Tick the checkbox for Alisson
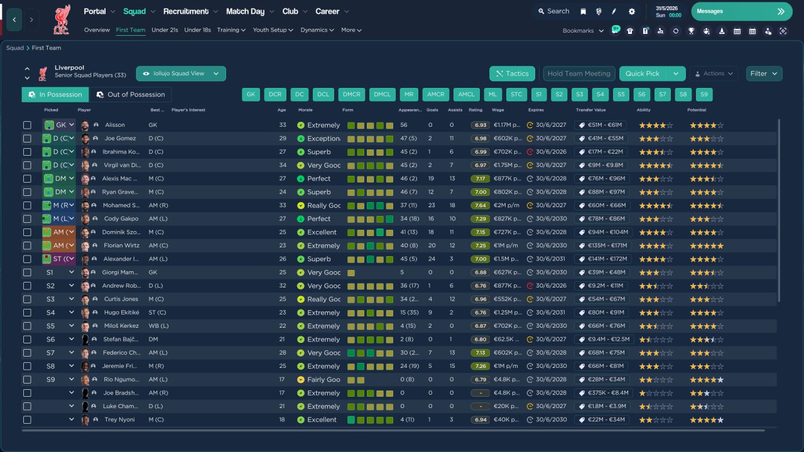Image resolution: width=804 pixels, height=452 pixels. click(27, 125)
